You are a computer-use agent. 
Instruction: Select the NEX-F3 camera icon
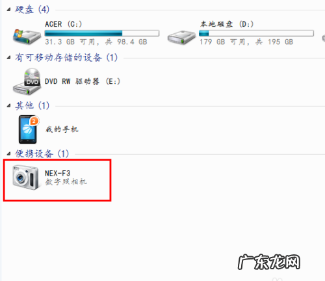click(x=26, y=178)
